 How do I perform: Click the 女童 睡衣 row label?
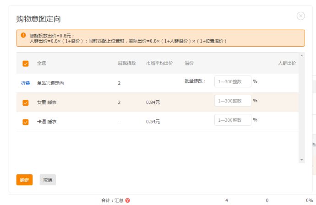tap(47, 102)
